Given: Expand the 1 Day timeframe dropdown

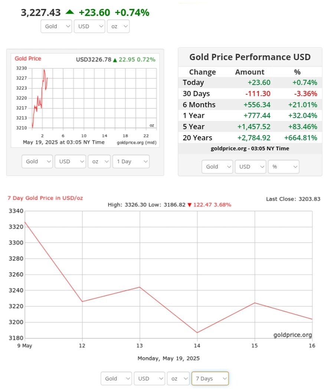Looking at the screenshot, I should [x=131, y=161].
